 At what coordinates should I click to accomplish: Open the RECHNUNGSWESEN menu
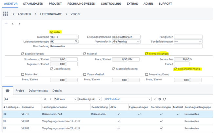(81, 4)
